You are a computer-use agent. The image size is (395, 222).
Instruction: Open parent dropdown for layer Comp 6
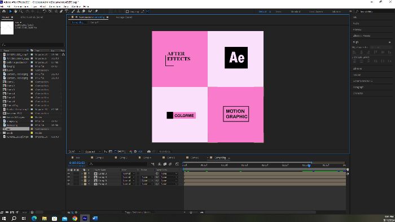coord(169,184)
